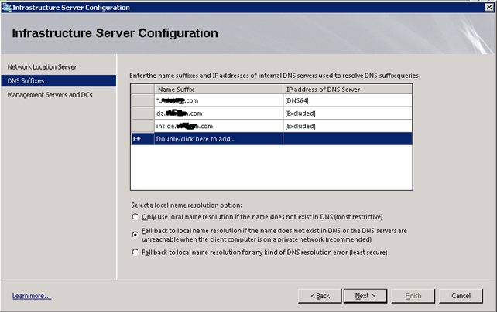Open the Learn more link

click(32, 296)
